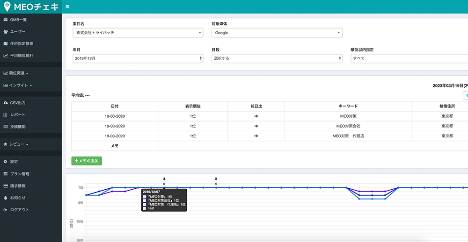This screenshot has width=468, height=242.
Task: Click the test entry in chart tooltip
Action: tap(151, 208)
